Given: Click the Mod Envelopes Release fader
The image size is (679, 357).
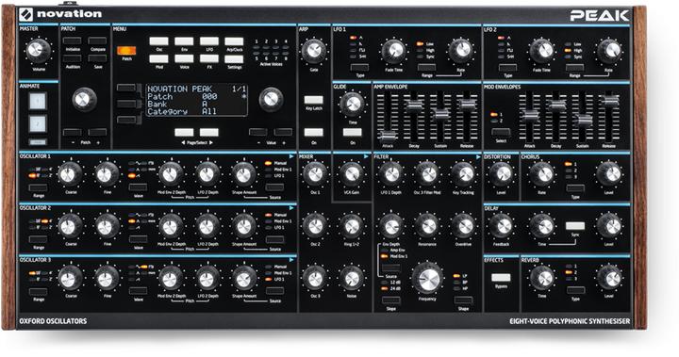Looking at the screenshot, I should click(x=610, y=102).
